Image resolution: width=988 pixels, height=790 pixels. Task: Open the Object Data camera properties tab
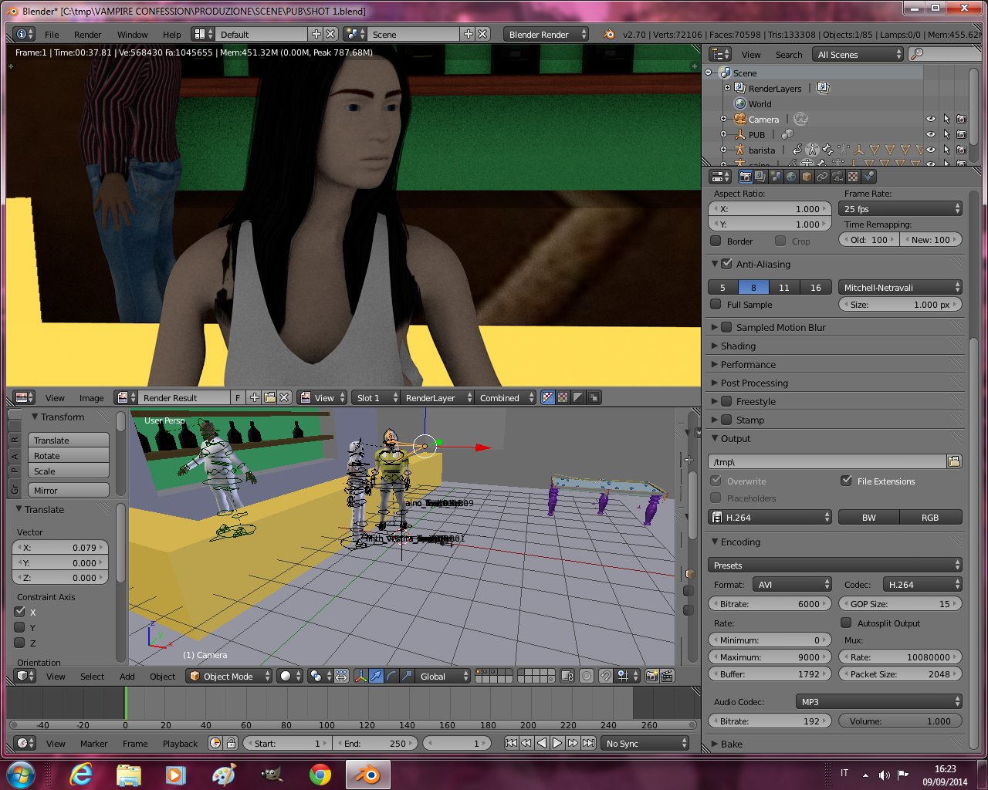pos(837,177)
